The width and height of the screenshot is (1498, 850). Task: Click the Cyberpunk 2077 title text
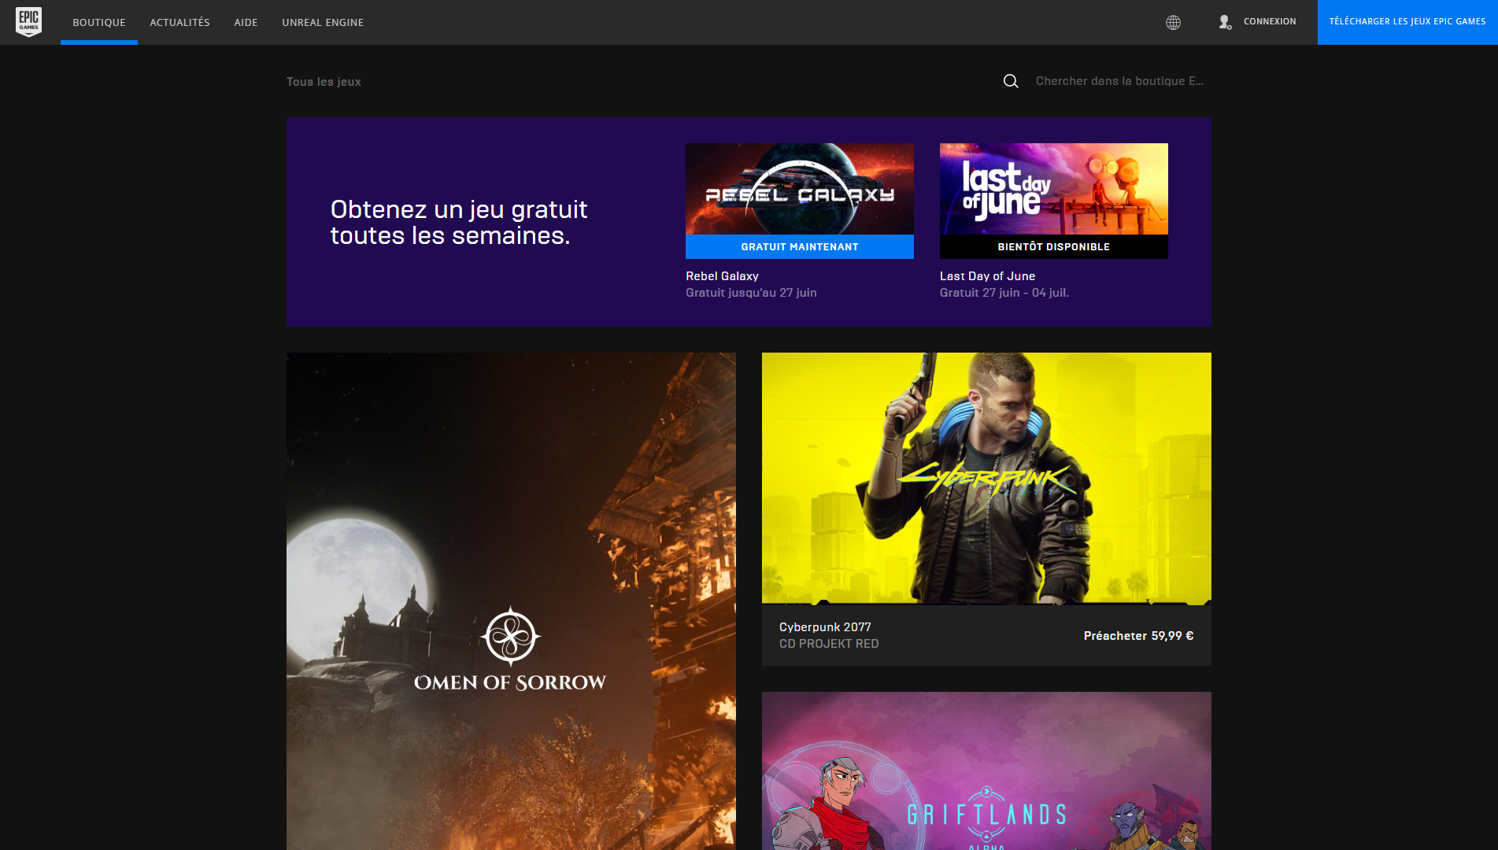click(825, 627)
